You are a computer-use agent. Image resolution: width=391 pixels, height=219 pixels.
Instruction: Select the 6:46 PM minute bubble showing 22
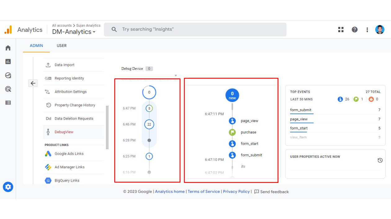[x=149, y=124]
